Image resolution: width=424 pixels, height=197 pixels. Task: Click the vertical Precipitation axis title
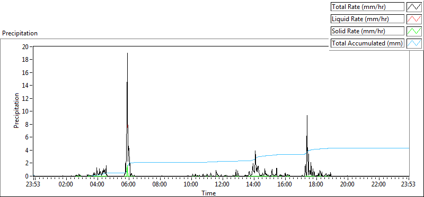coord(16,110)
